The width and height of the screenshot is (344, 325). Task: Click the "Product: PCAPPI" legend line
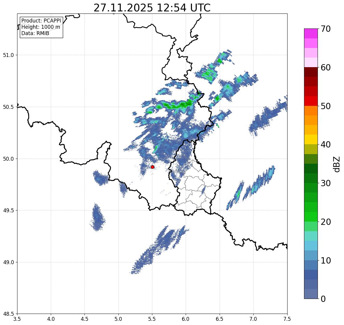coord(41,21)
